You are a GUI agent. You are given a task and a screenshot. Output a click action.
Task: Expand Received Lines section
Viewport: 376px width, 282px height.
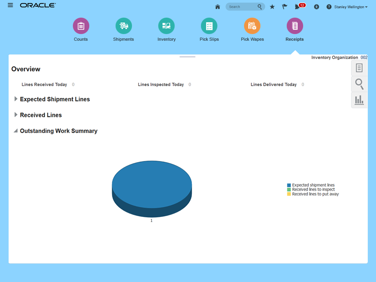click(16, 115)
